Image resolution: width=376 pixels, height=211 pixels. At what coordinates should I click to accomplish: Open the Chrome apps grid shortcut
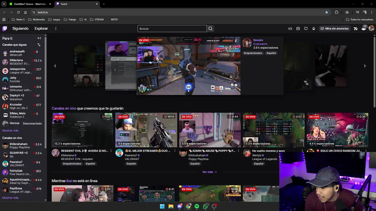click(4, 20)
